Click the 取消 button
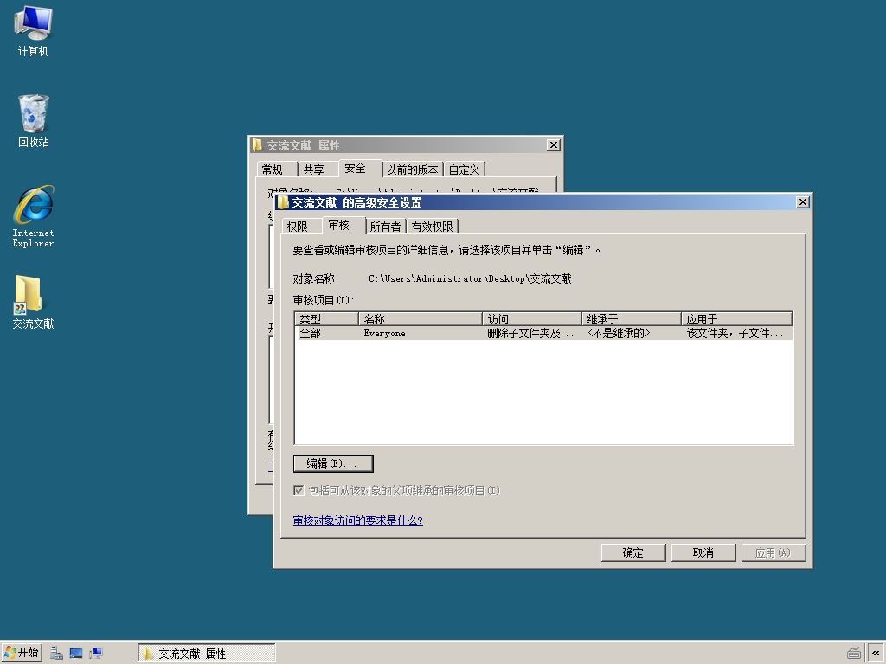The height and width of the screenshot is (664, 886). (x=703, y=552)
